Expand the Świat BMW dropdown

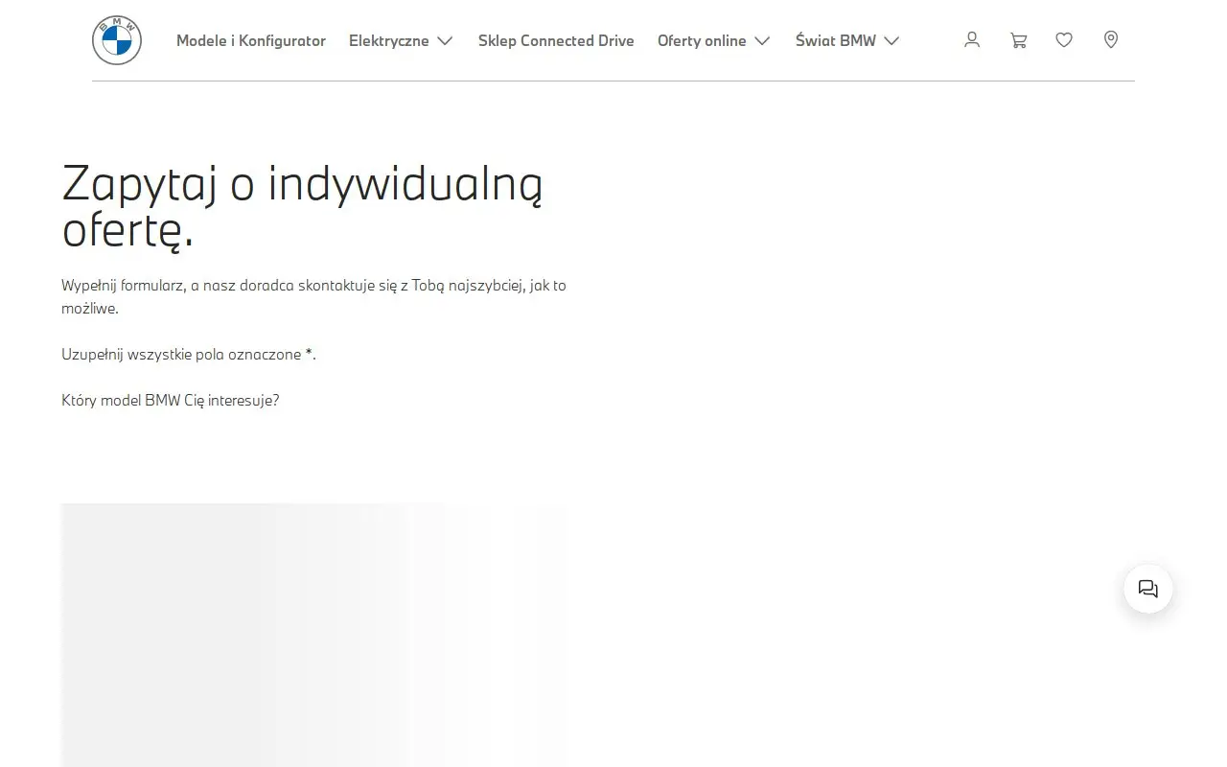[x=847, y=40]
